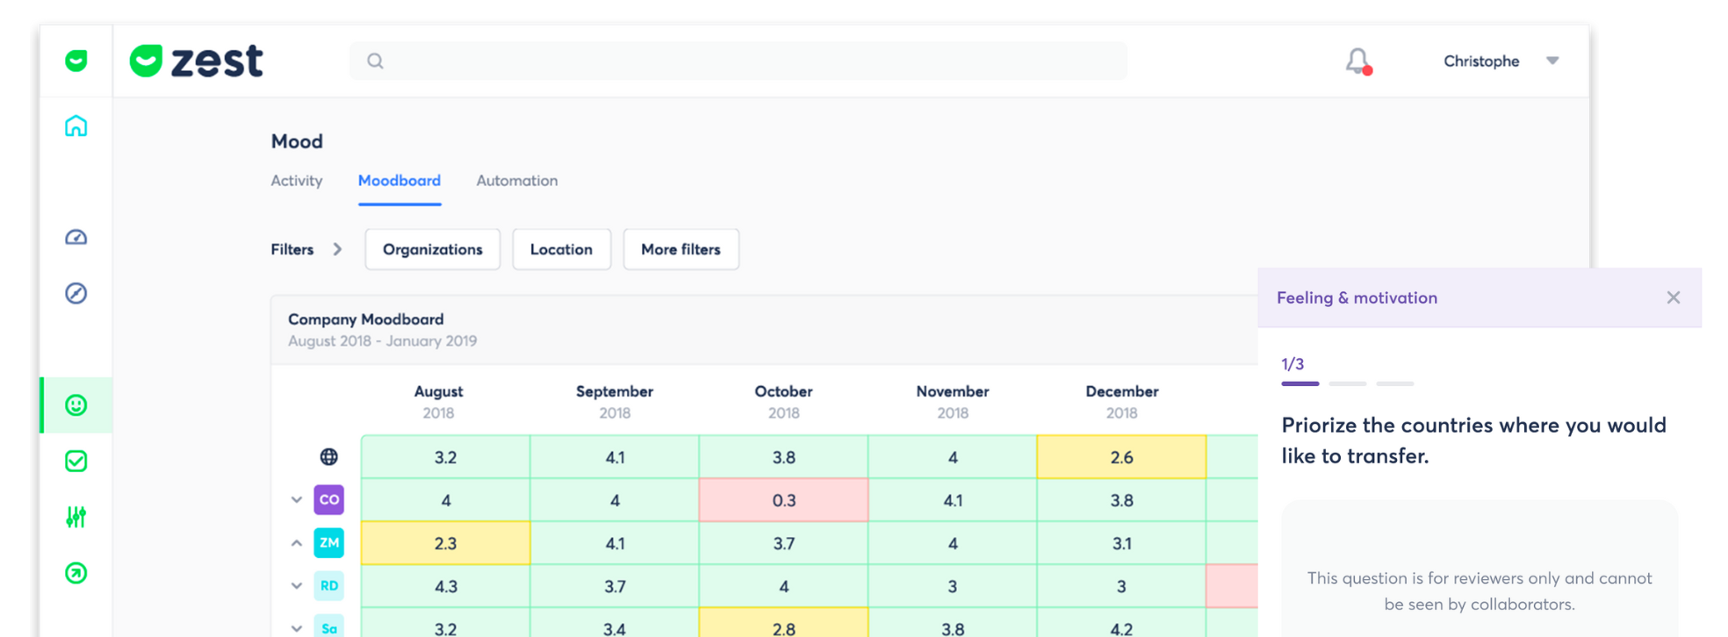Open the Home icon in sidebar
Image resolution: width=1728 pixels, height=637 pixels.
tap(76, 125)
